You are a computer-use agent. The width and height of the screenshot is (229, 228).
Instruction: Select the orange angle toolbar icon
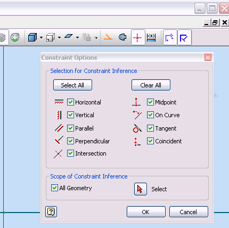coord(108,37)
